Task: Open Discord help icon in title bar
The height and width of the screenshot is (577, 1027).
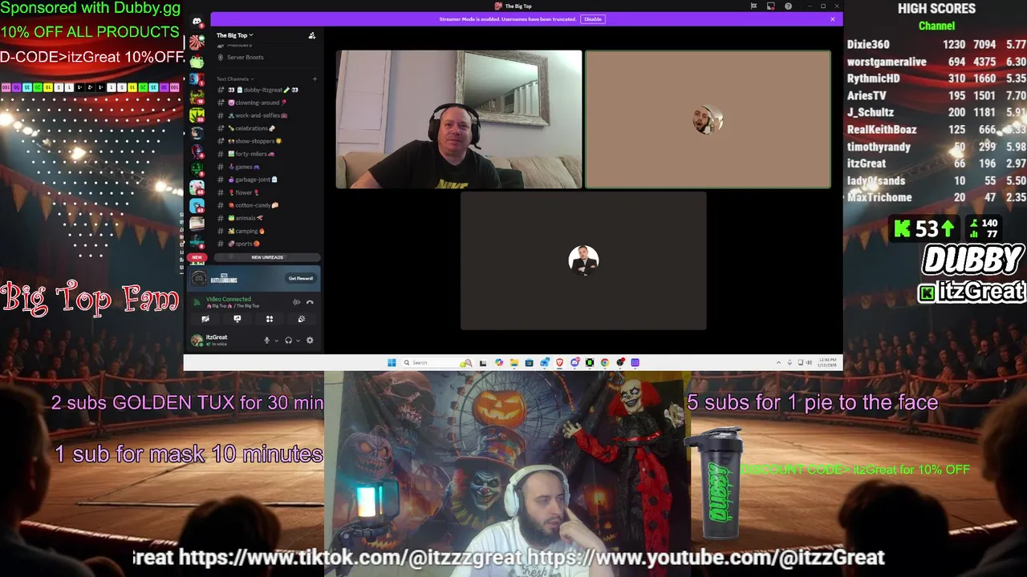Action: [789, 6]
